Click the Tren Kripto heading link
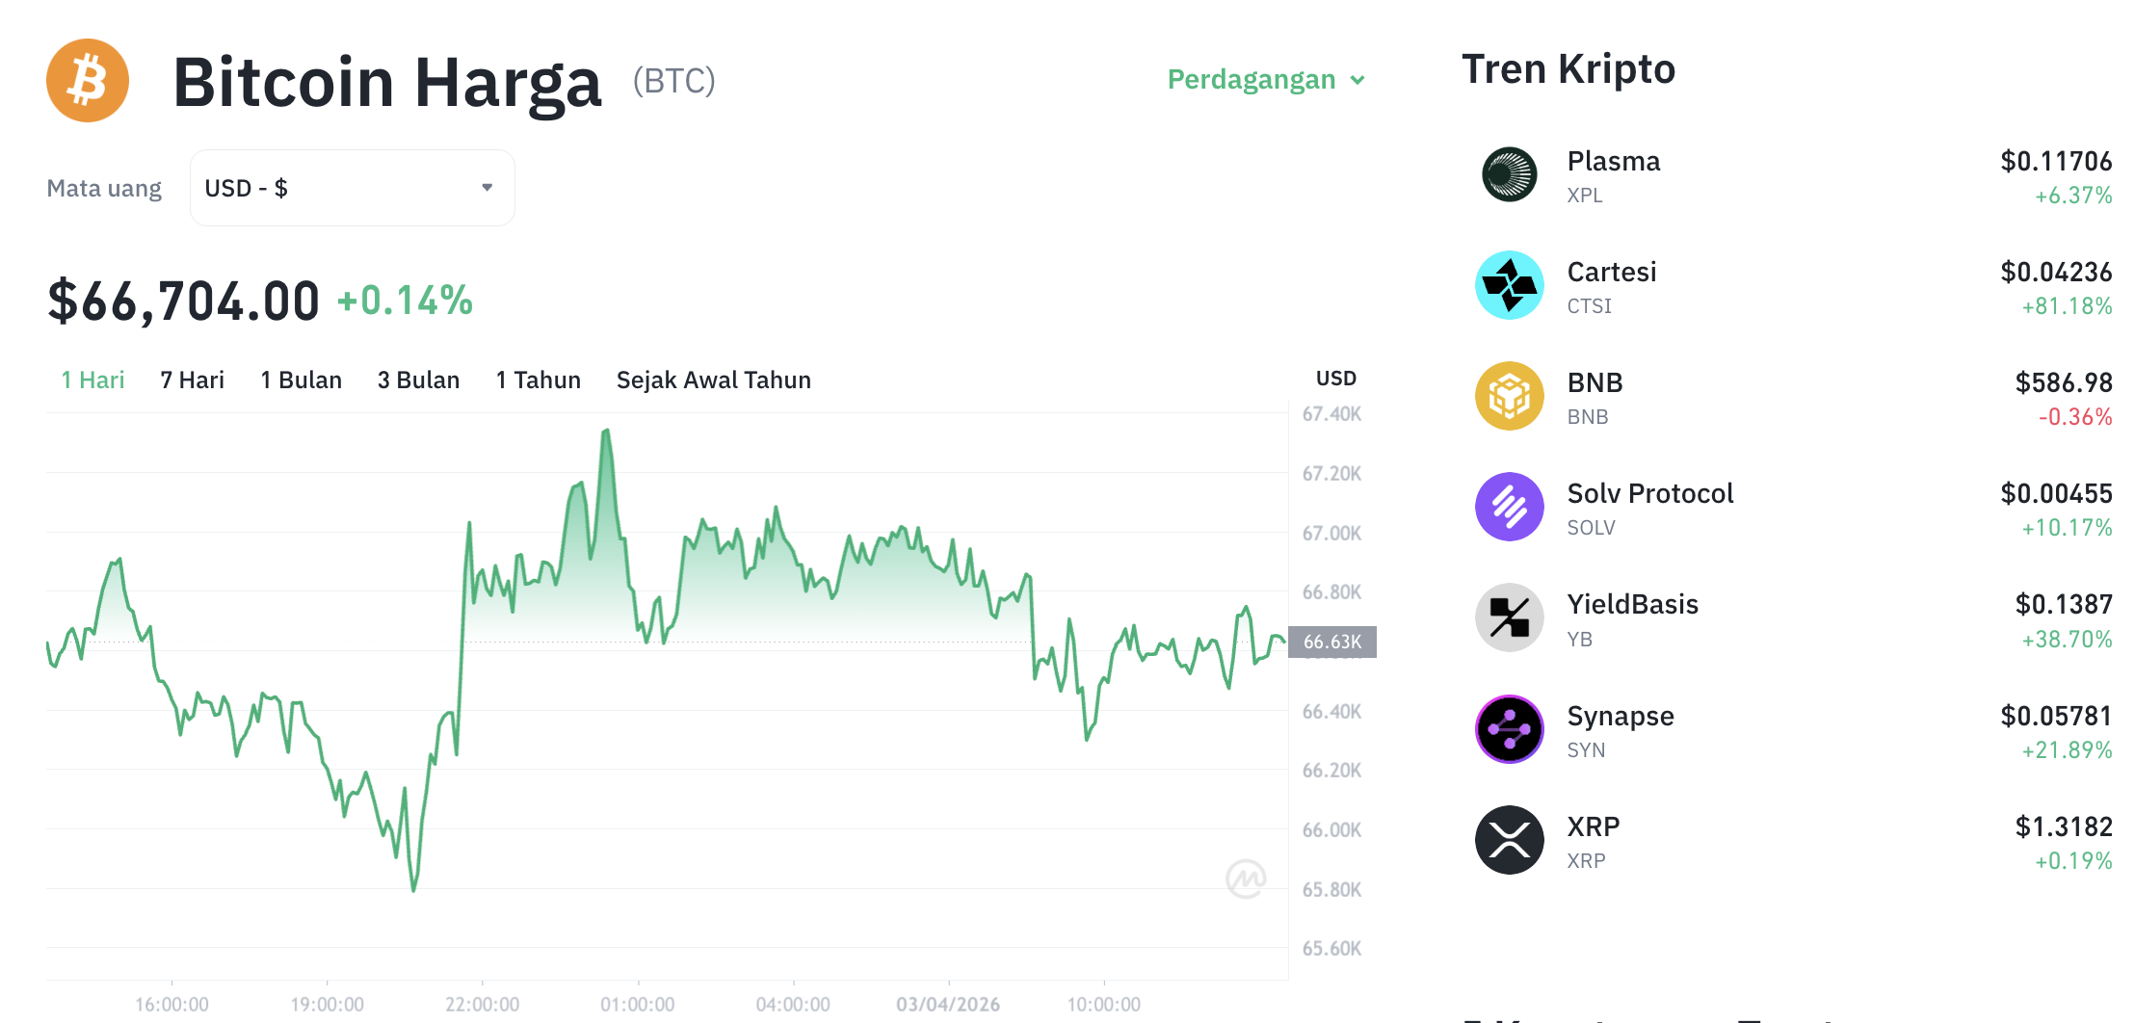The width and height of the screenshot is (2135, 1023). click(1568, 67)
